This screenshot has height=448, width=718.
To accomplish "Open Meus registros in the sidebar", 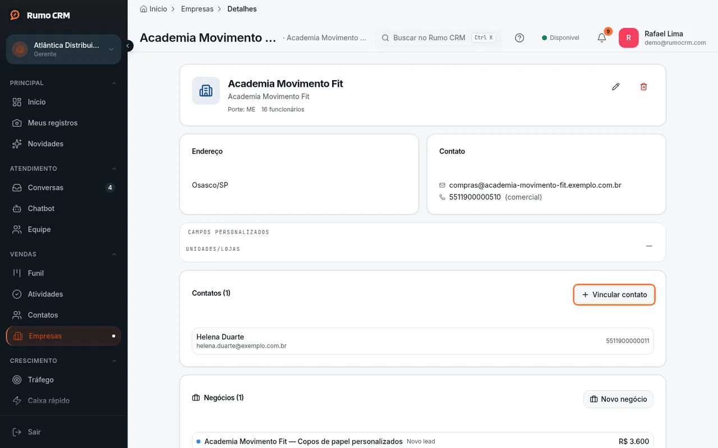I will tap(63, 123).
